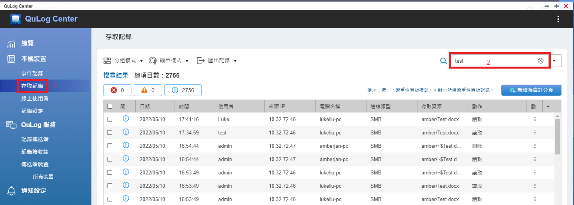Open 通知設定 in the sidebar
Screen dimensions: 574x205
(34, 190)
